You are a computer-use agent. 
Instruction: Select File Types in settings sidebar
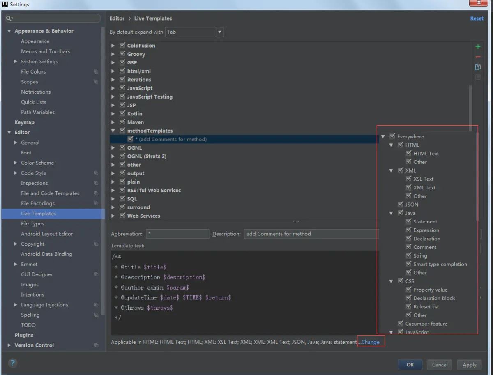32,224
